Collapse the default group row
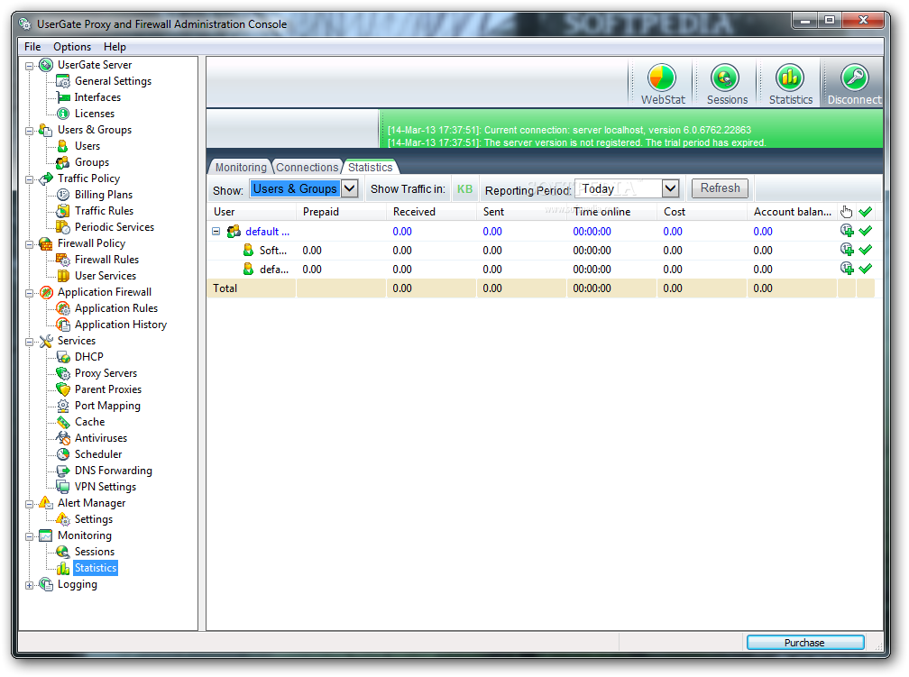909x677 pixels. [x=216, y=232]
